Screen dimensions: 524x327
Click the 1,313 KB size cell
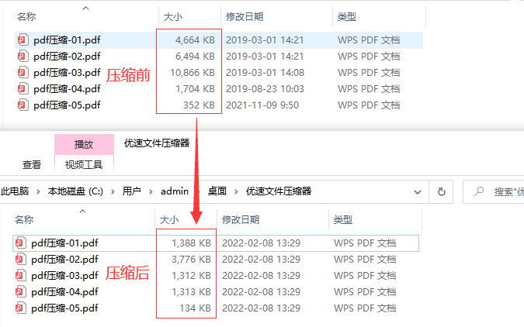191,292
